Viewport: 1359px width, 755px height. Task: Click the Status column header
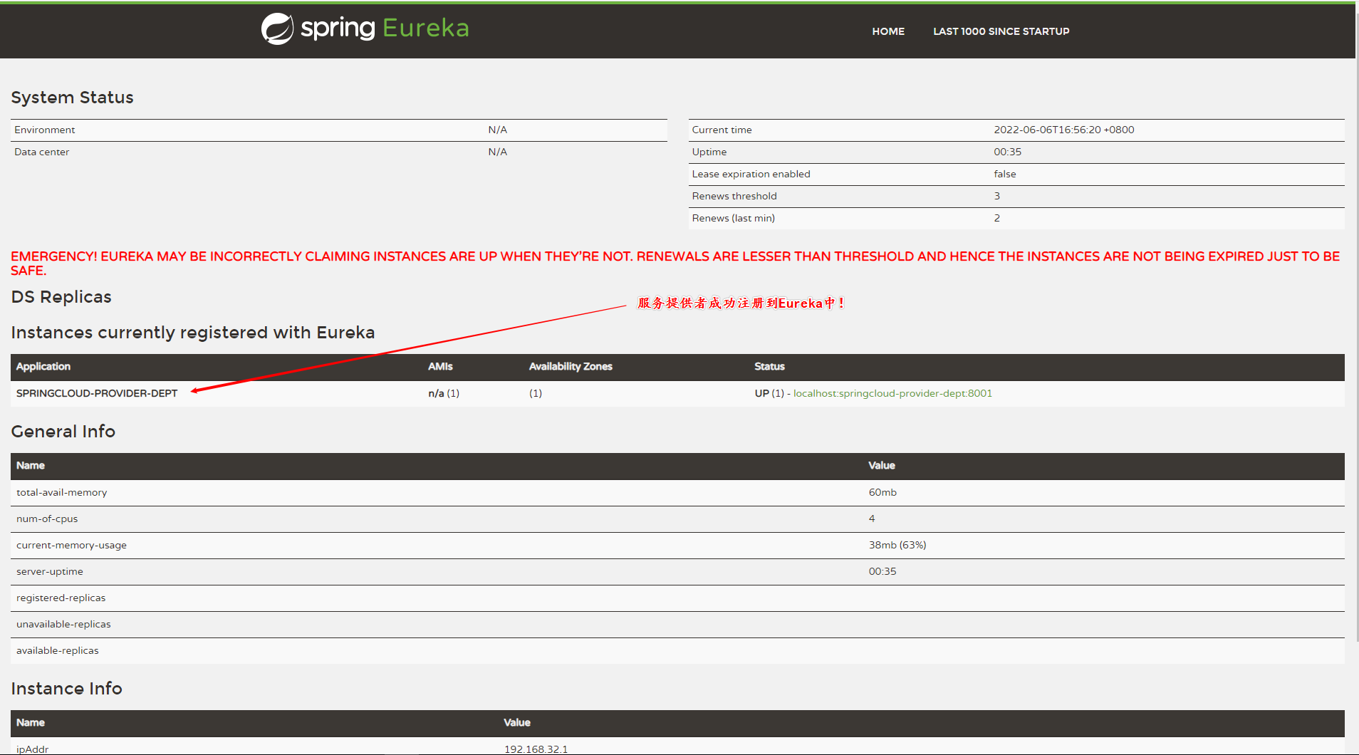pos(769,367)
